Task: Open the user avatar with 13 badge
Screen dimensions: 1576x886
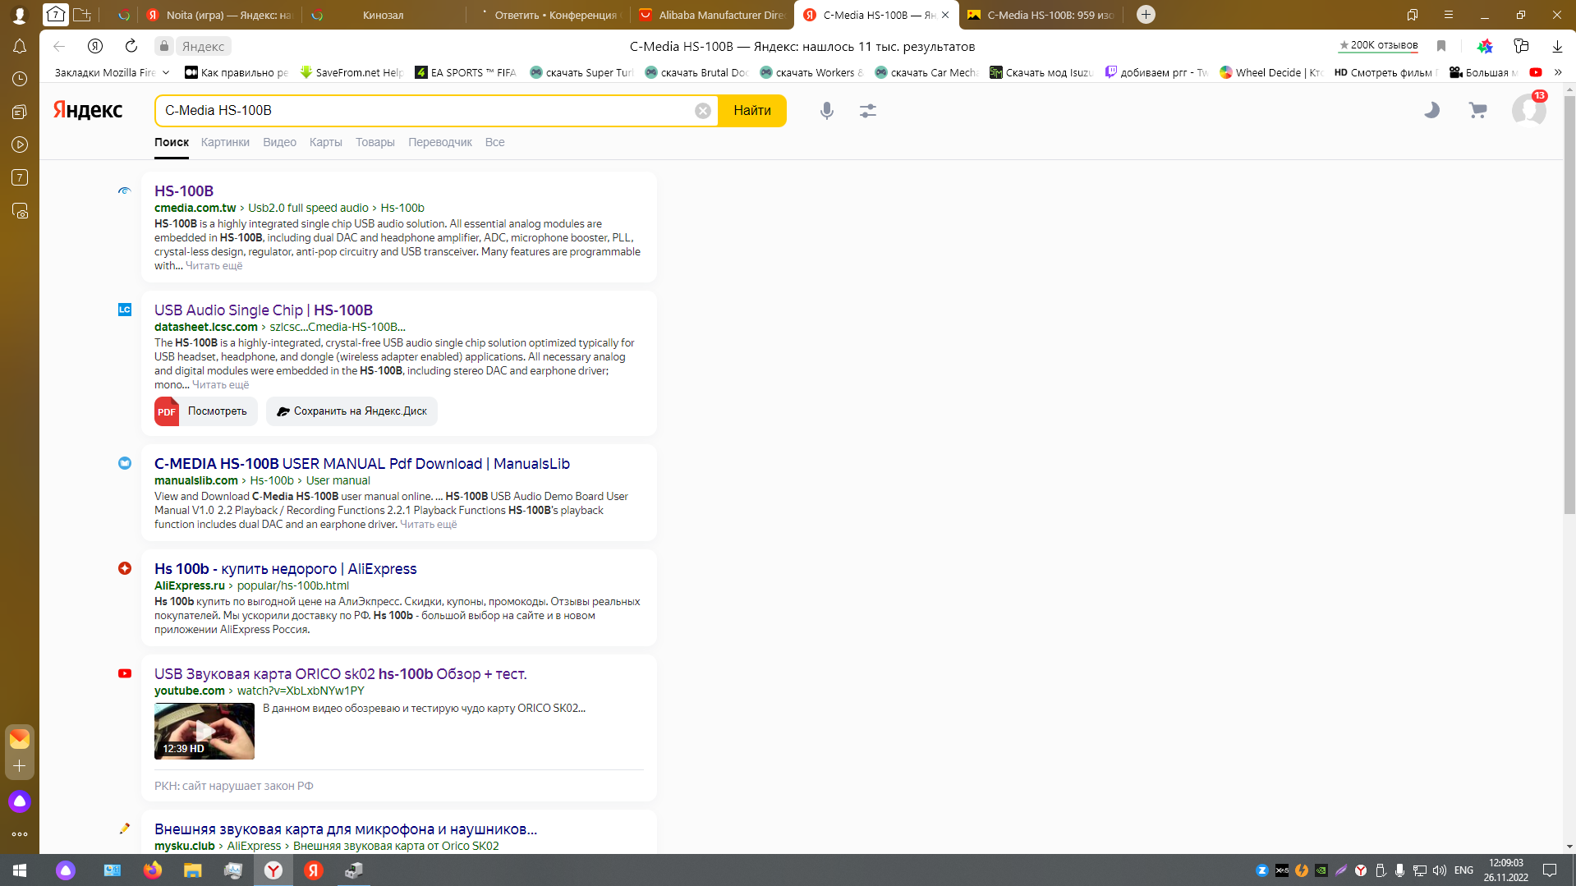Action: click(x=1529, y=109)
